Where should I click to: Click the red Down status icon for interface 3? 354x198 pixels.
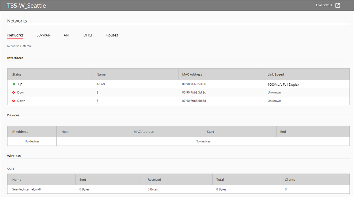[x=13, y=100]
